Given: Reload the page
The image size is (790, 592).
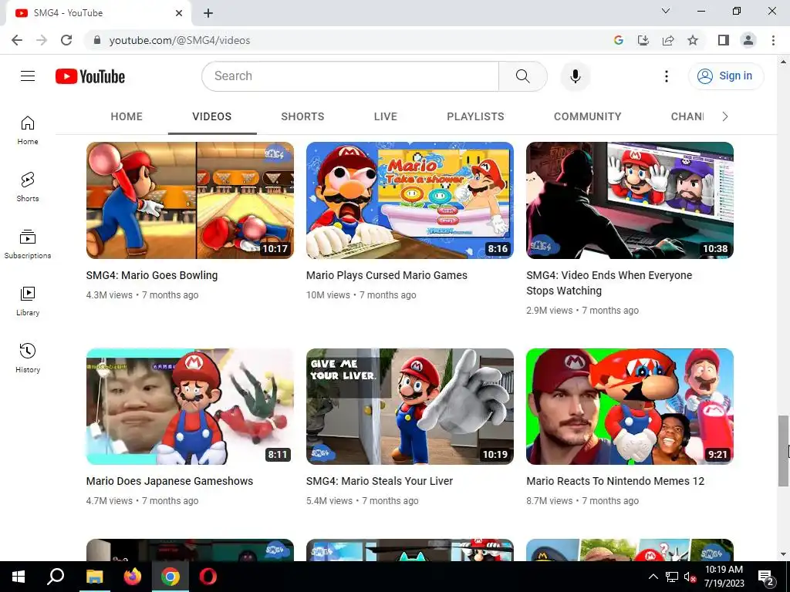Looking at the screenshot, I should (66, 40).
